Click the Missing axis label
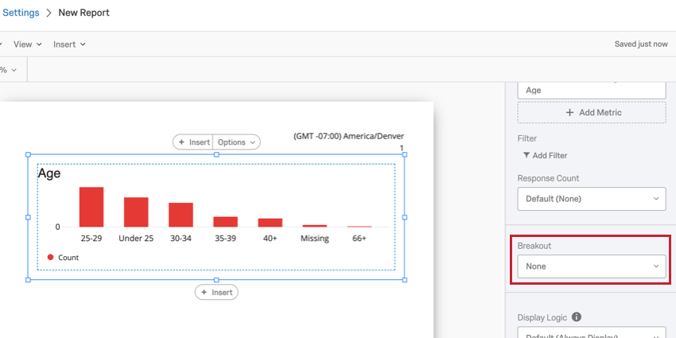This screenshot has width=676, height=338. (315, 239)
